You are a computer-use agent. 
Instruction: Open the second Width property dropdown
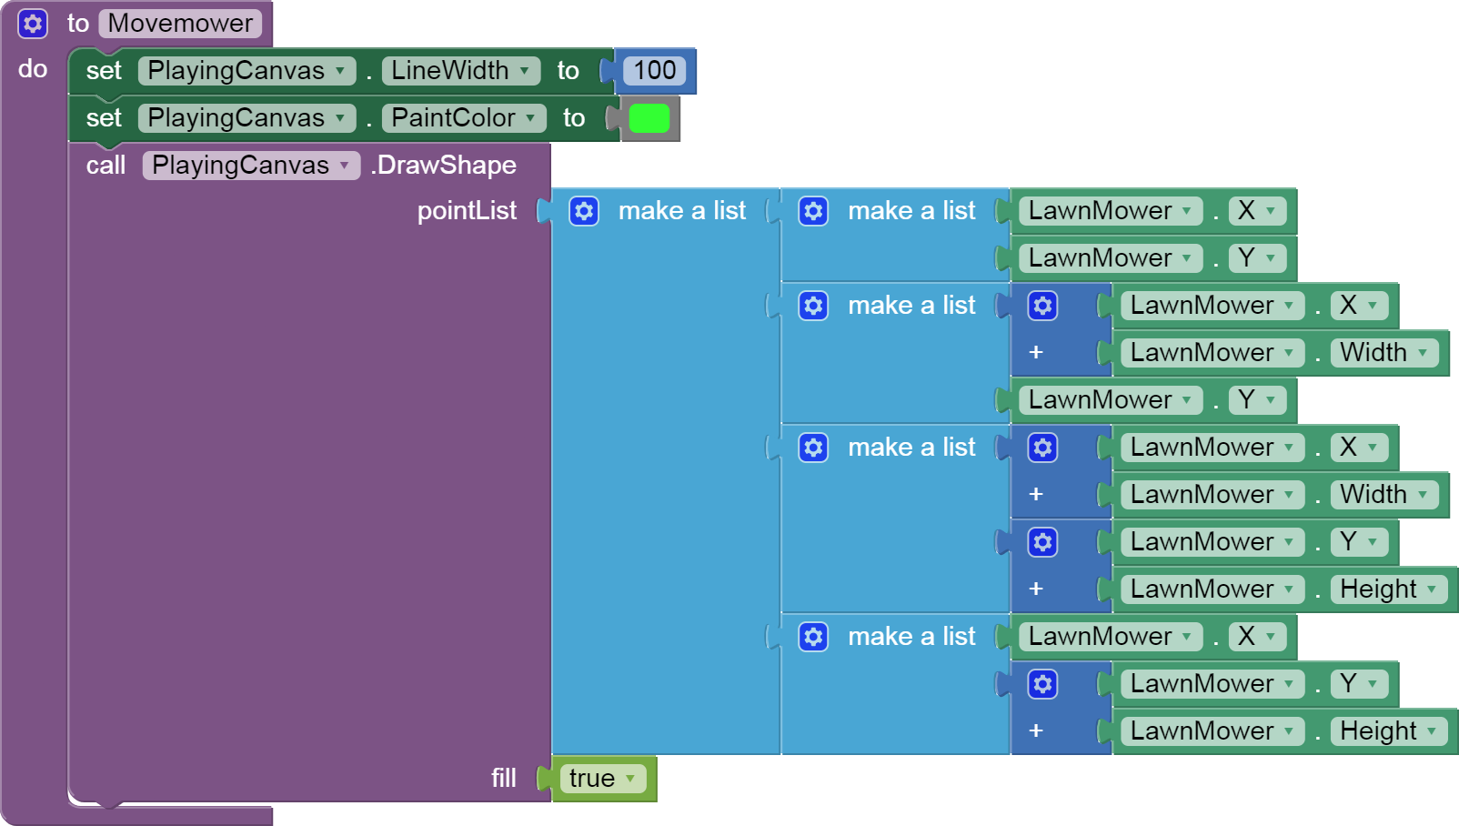point(1385,495)
